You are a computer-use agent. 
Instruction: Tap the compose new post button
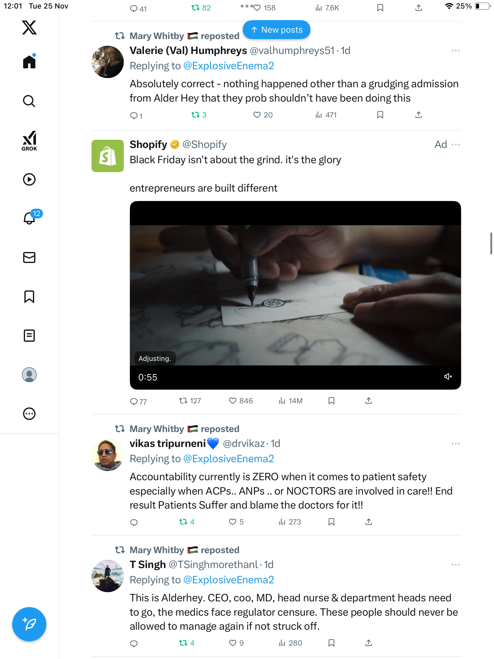(29, 624)
